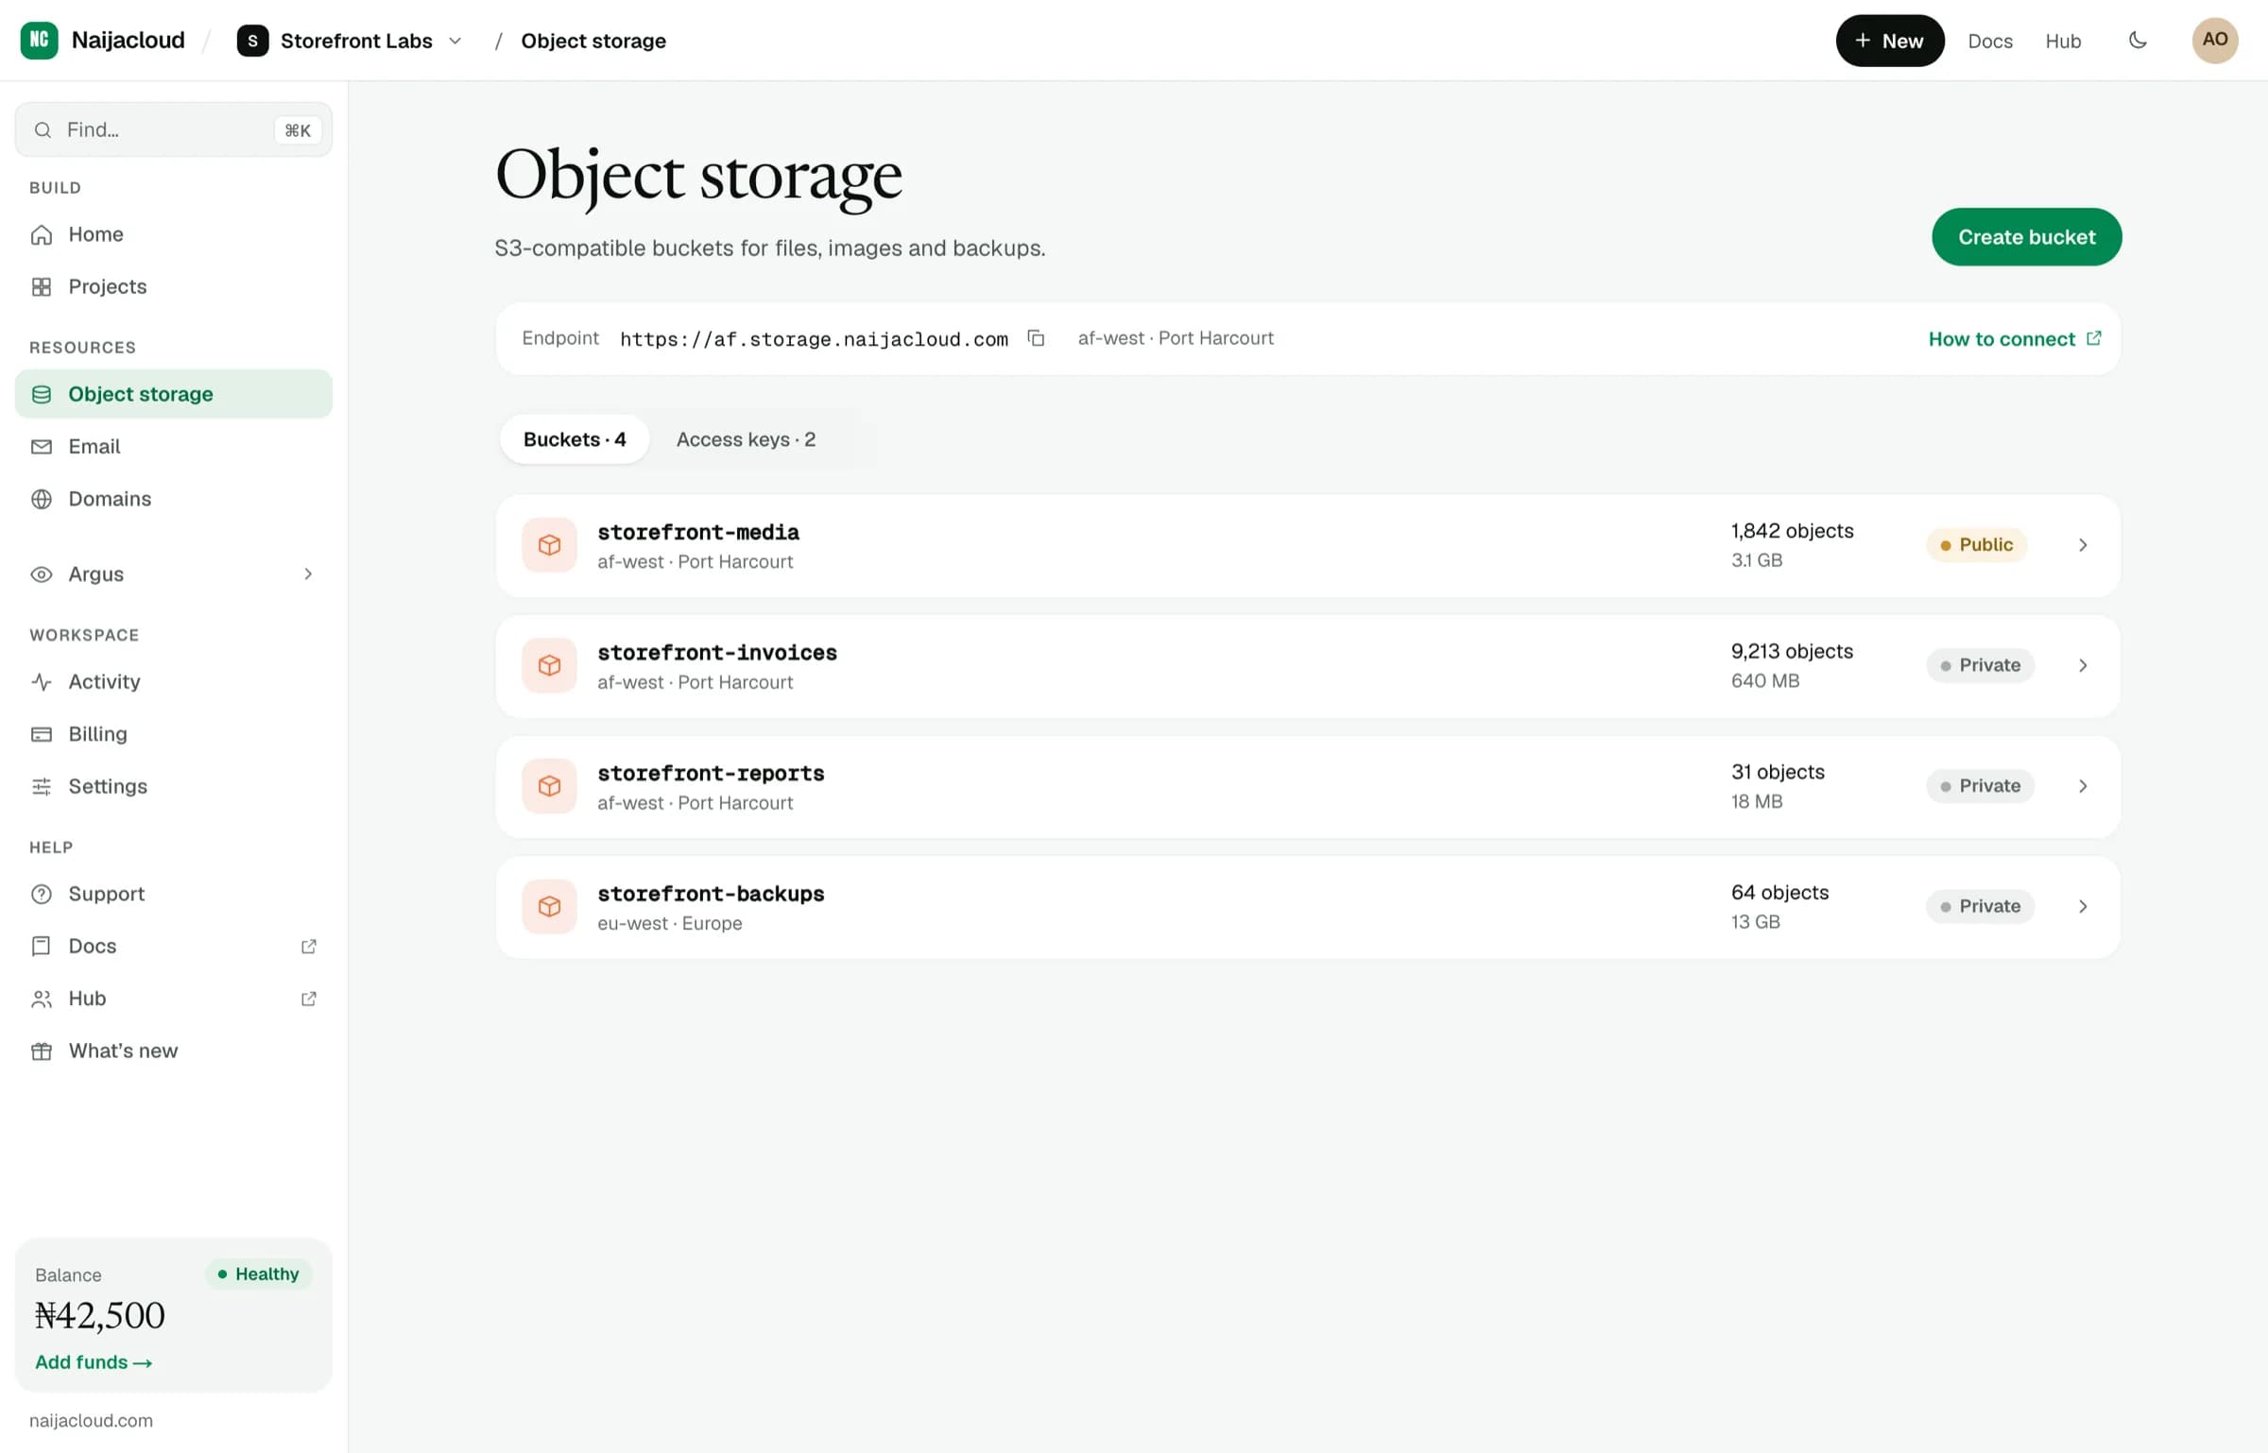Image resolution: width=2268 pixels, height=1453 pixels.
Task: Open the How to connect link
Action: (x=2015, y=338)
